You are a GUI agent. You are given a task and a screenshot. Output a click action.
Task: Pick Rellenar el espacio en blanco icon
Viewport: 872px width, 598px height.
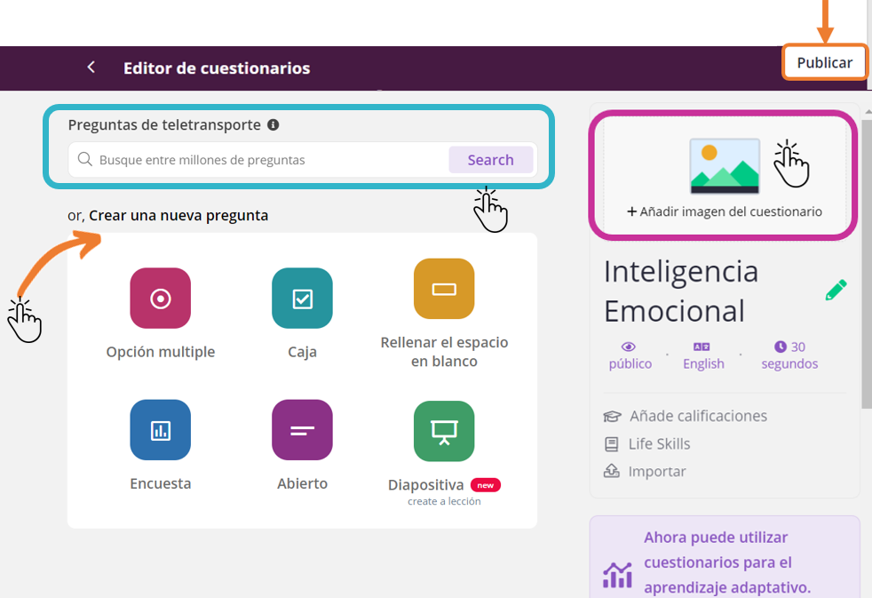pos(443,289)
